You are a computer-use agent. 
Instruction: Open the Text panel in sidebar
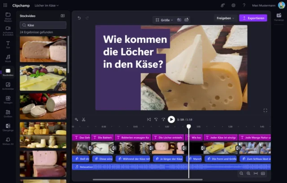[8, 45]
